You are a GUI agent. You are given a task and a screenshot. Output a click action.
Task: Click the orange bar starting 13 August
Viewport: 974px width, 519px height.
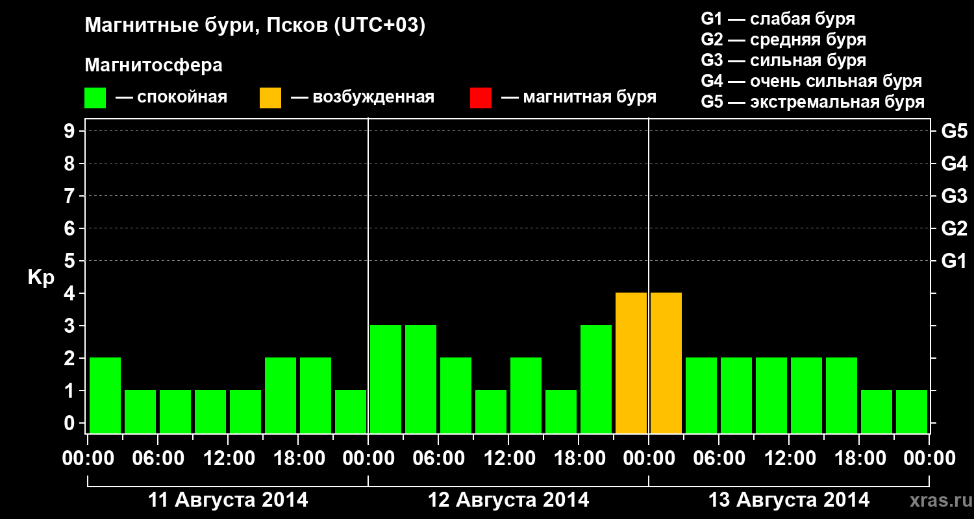coord(666,363)
